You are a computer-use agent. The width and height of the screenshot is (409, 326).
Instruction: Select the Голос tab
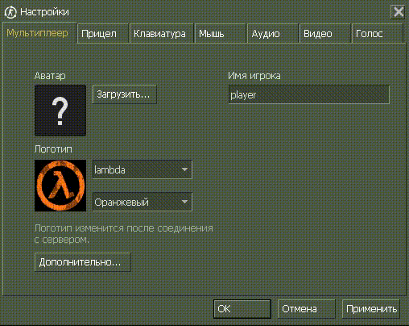pyautogui.click(x=377, y=34)
